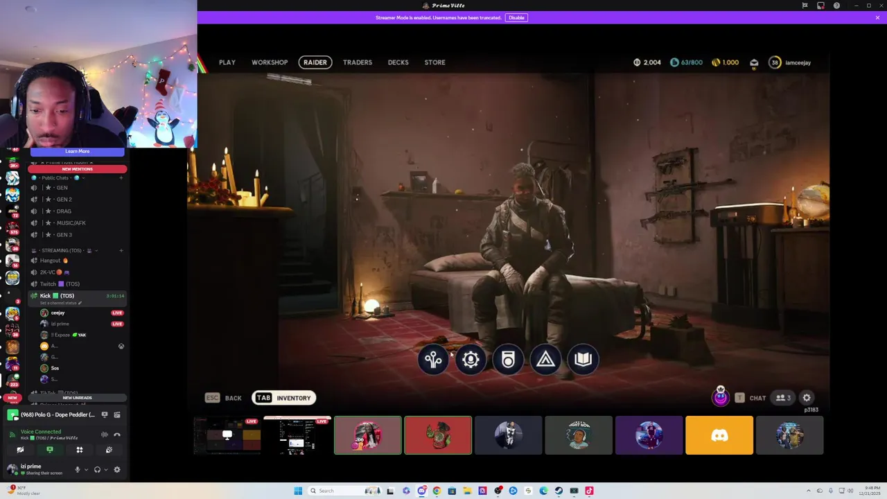Screen dimensions: 887x499
Task: Select the RAIDER tab
Action: (x=315, y=62)
